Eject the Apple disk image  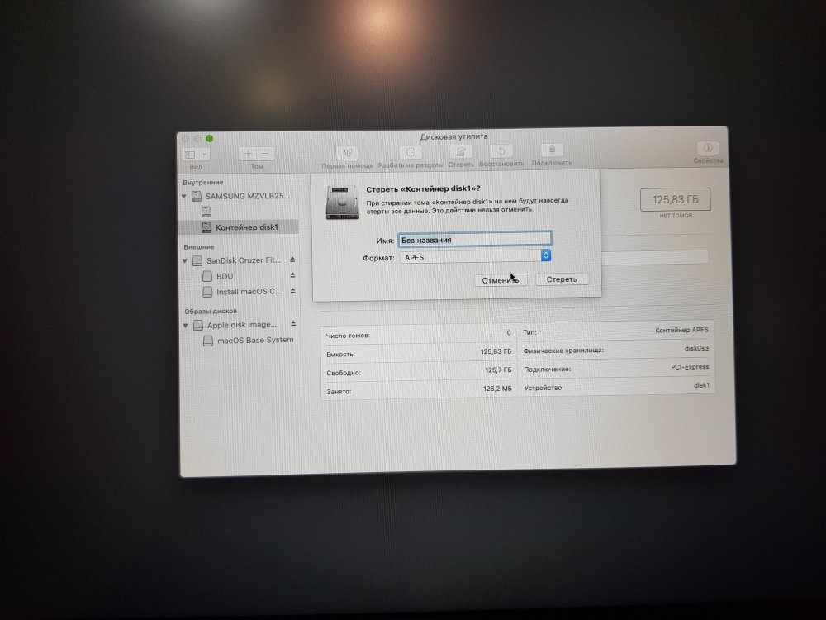pyautogui.click(x=292, y=325)
